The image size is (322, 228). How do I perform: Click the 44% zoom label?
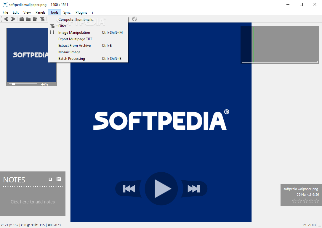(x=44, y=84)
